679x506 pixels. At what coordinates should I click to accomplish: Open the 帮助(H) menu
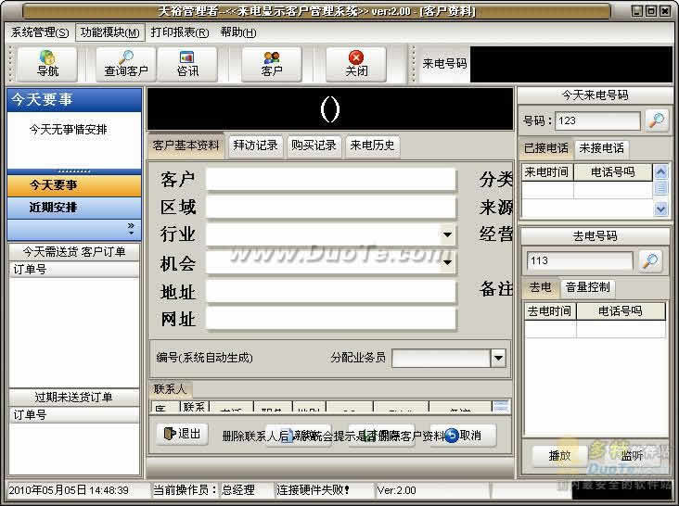tap(238, 32)
